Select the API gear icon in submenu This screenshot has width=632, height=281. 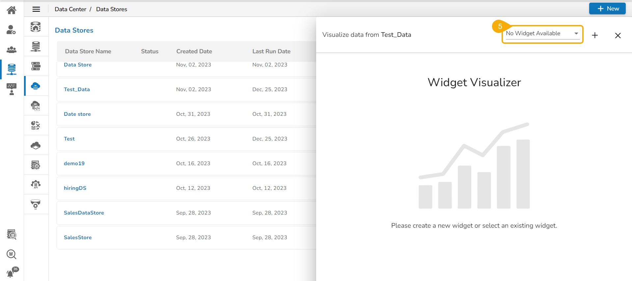pyautogui.click(x=36, y=184)
